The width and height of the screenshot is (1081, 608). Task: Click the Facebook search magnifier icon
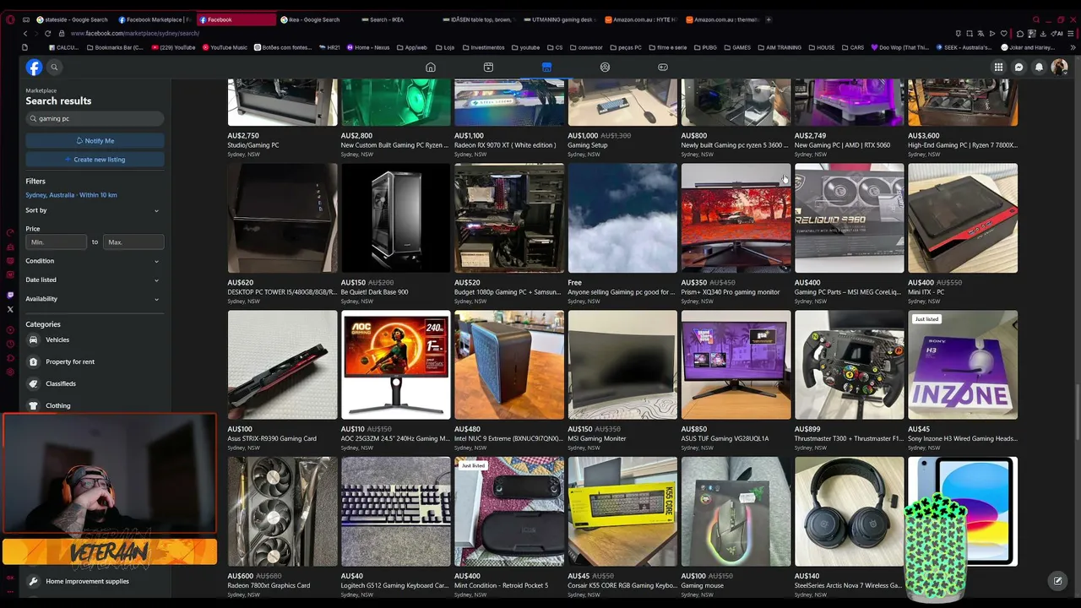click(54, 68)
